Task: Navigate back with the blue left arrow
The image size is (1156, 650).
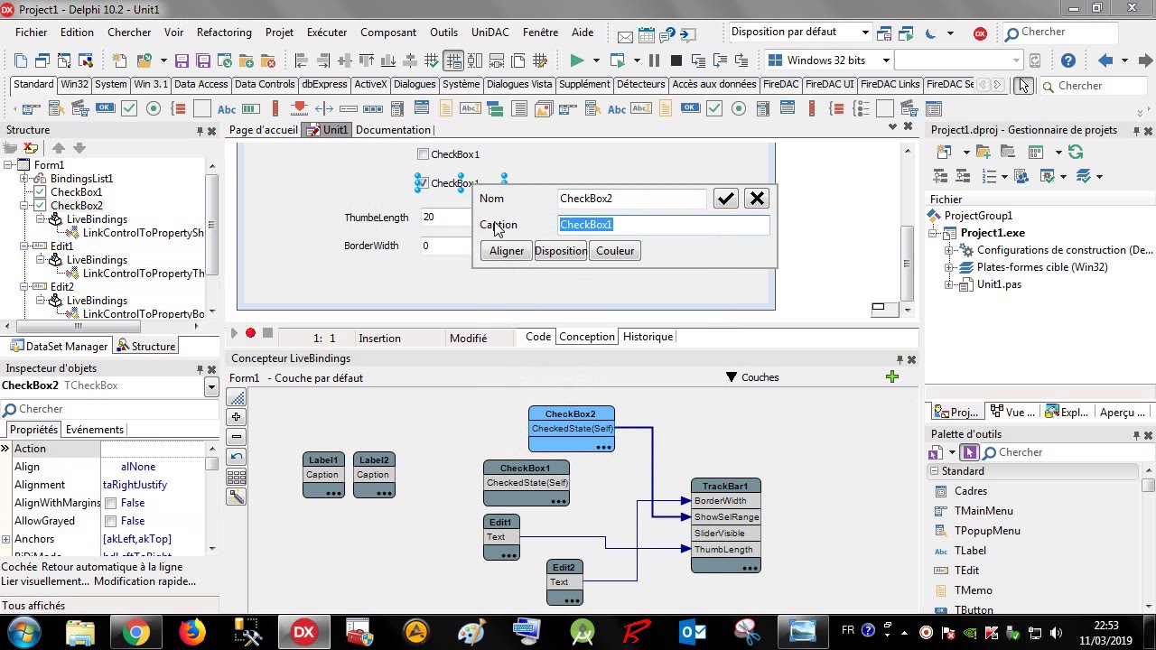Action: 1105,60
